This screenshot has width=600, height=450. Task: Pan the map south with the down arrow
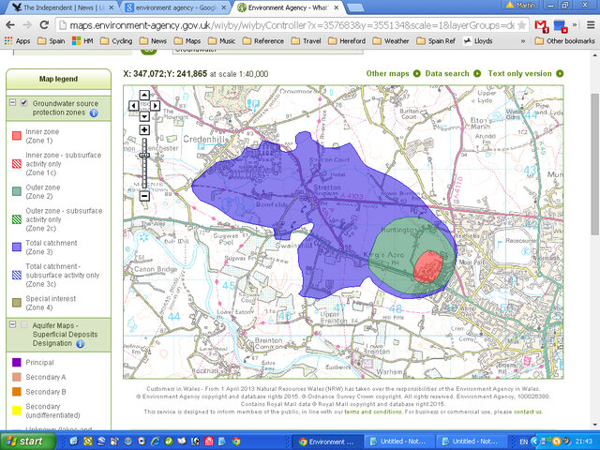tap(143, 117)
